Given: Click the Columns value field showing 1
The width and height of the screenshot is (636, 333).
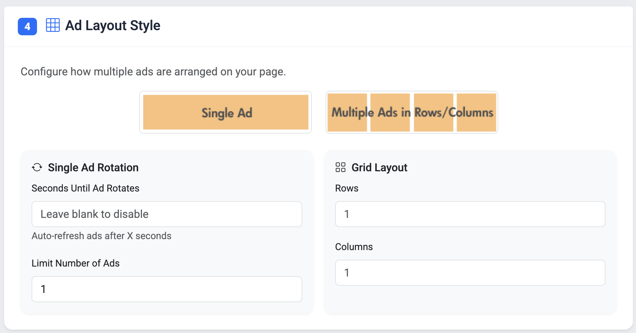Looking at the screenshot, I should click(x=470, y=273).
